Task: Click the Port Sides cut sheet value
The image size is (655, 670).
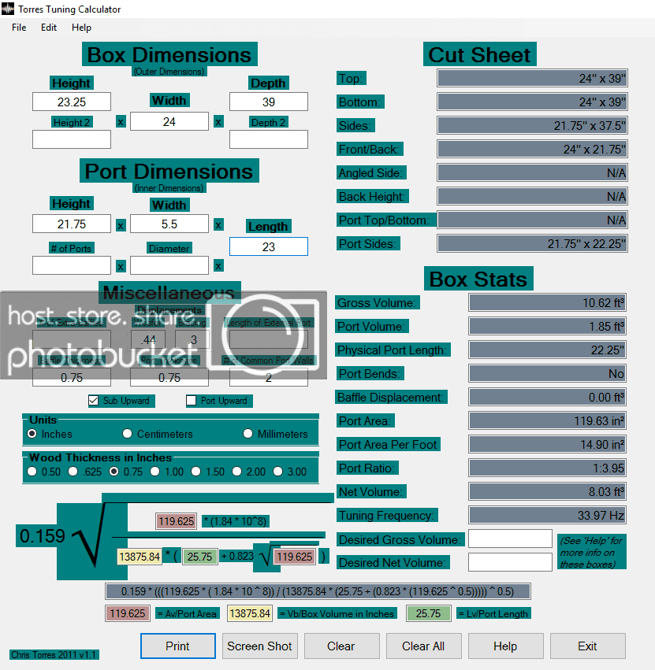Action: click(x=532, y=243)
